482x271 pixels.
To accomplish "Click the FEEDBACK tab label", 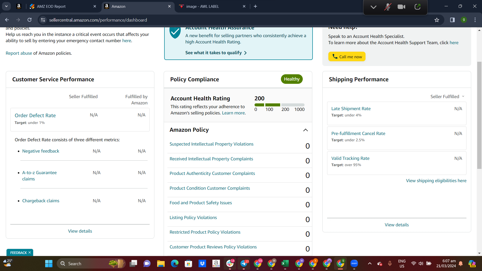I will point(18,253).
